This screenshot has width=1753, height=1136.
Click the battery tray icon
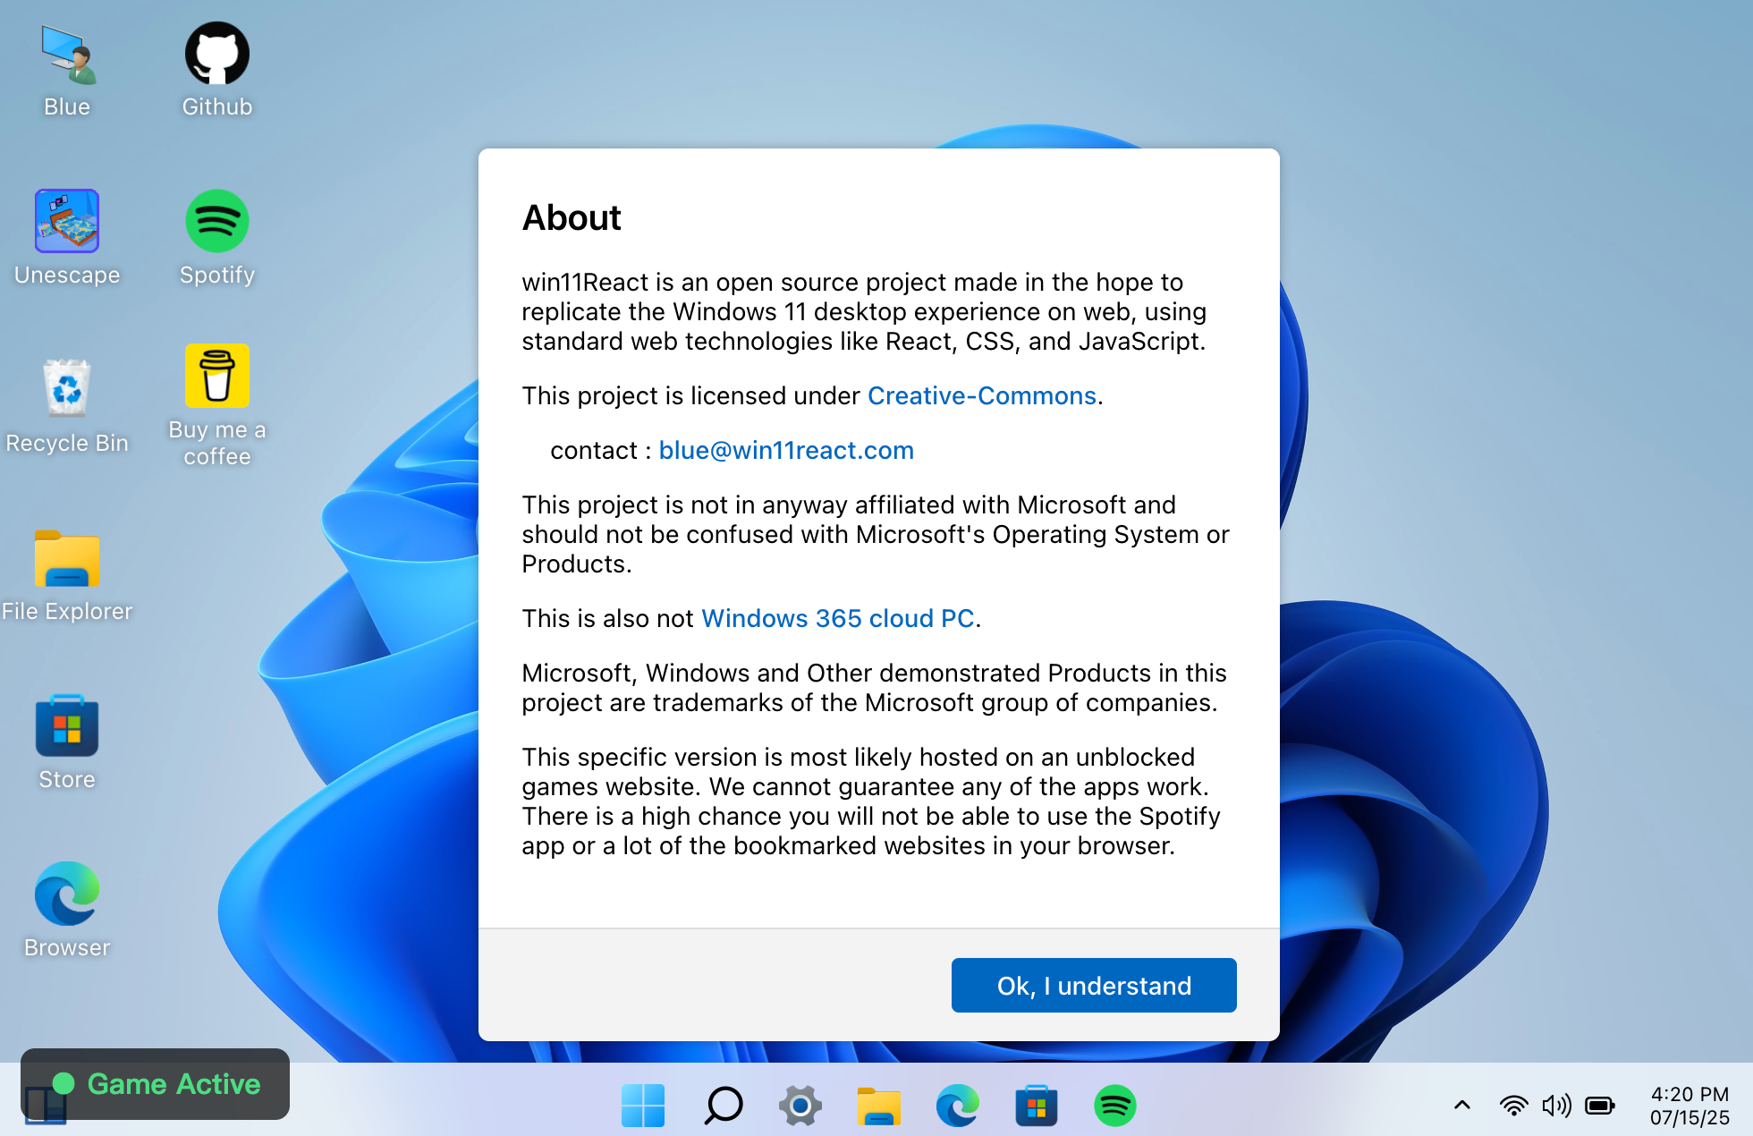point(1600,1106)
